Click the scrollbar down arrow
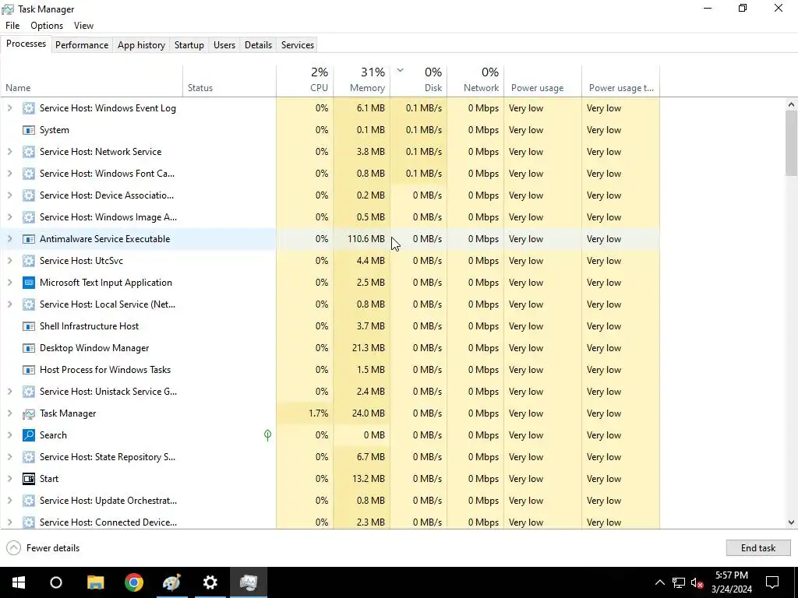Image resolution: width=798 pixels, height=598 pixels. [x=791, y=522]
